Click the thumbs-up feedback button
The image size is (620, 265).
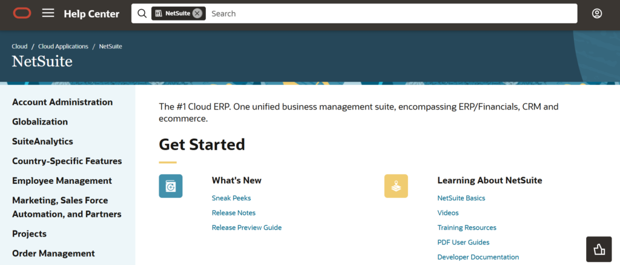point(599,249)
